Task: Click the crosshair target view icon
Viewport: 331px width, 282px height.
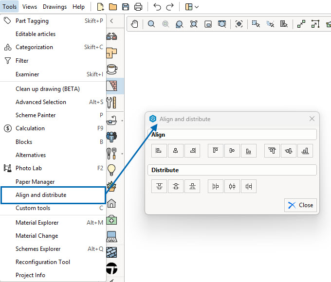Action: 239,24
